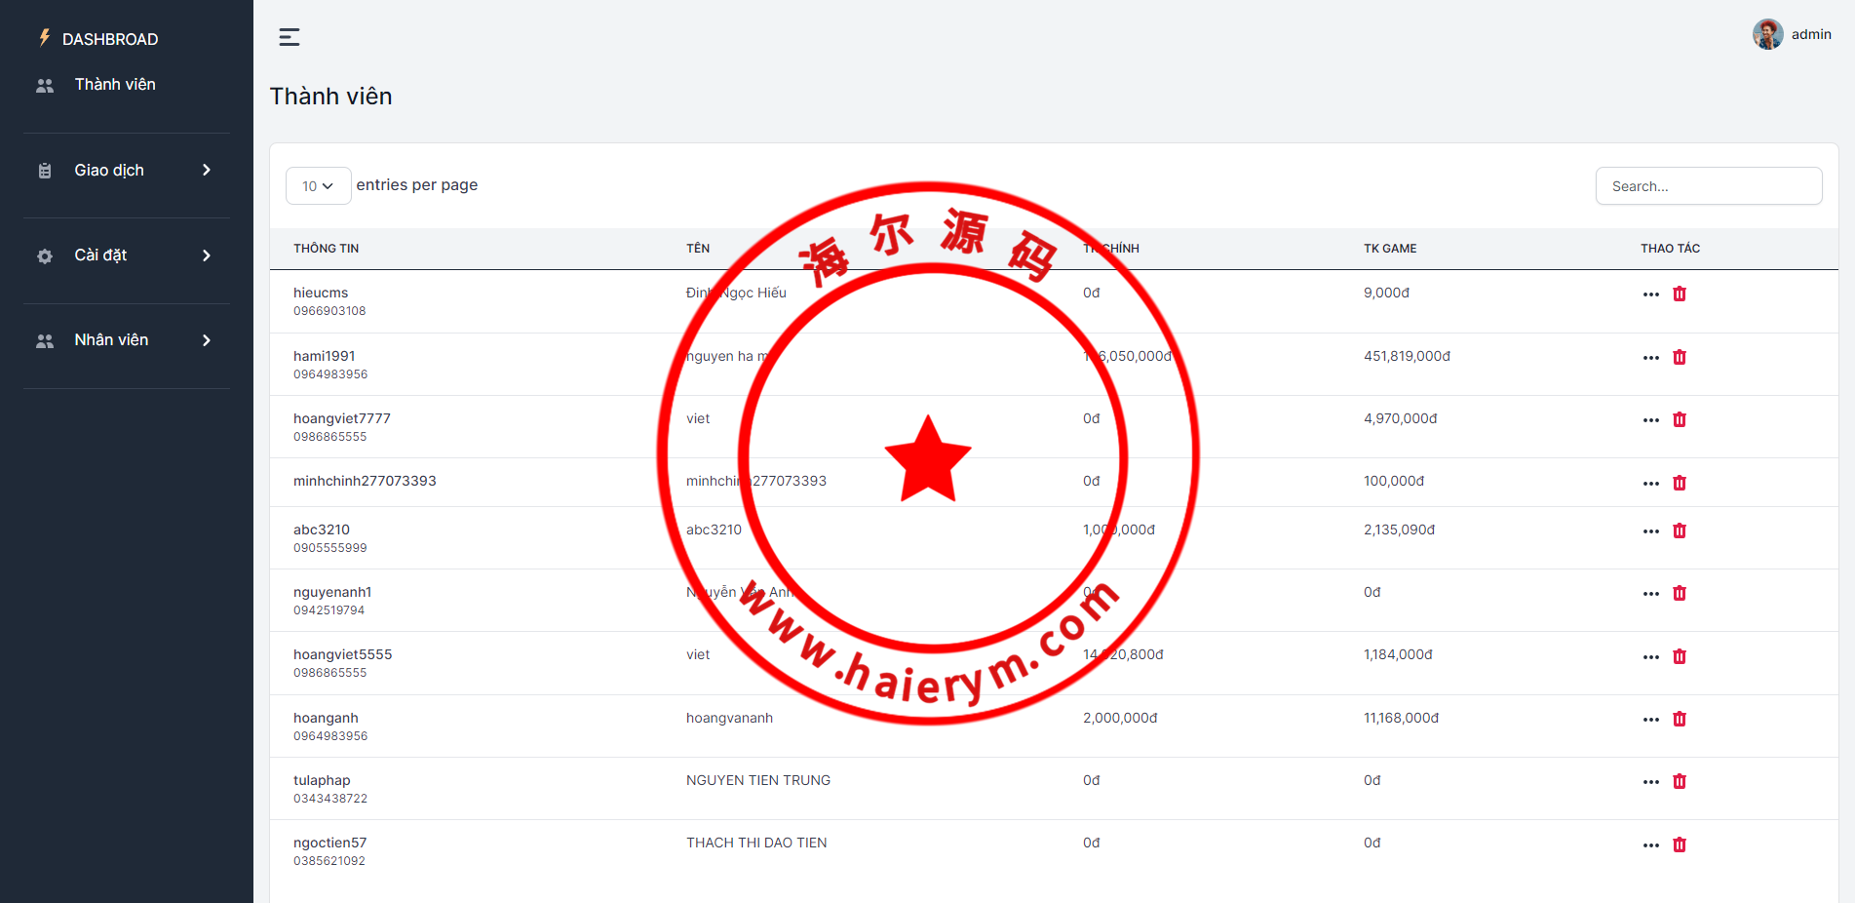Click trash icon for hoangviet7777
This screenshot has height=903, width=1855.
point(1679,419)
